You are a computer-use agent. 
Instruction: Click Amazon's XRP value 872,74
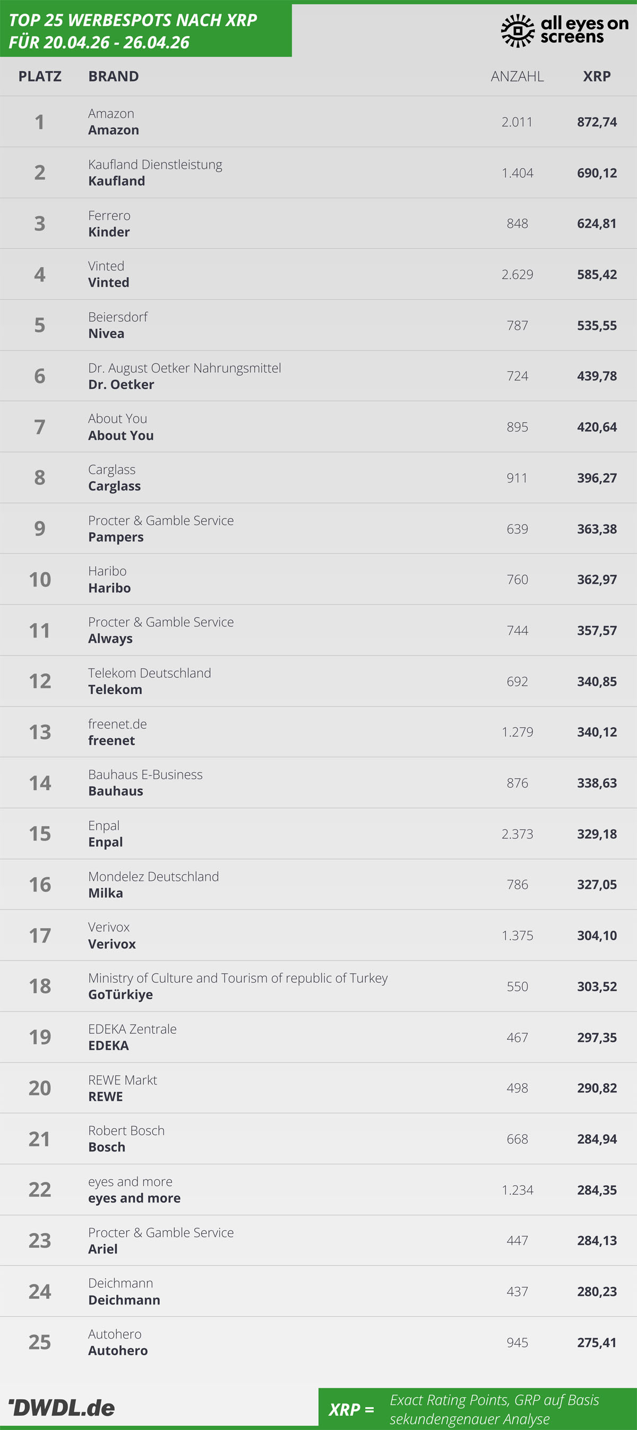point(597,122)
